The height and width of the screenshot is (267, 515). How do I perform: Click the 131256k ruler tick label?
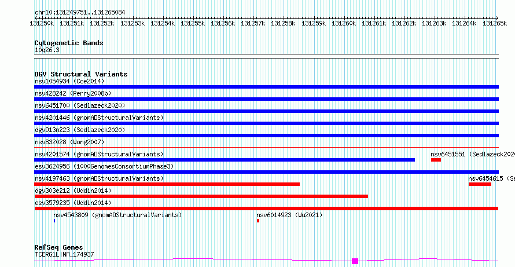point(224,23)
